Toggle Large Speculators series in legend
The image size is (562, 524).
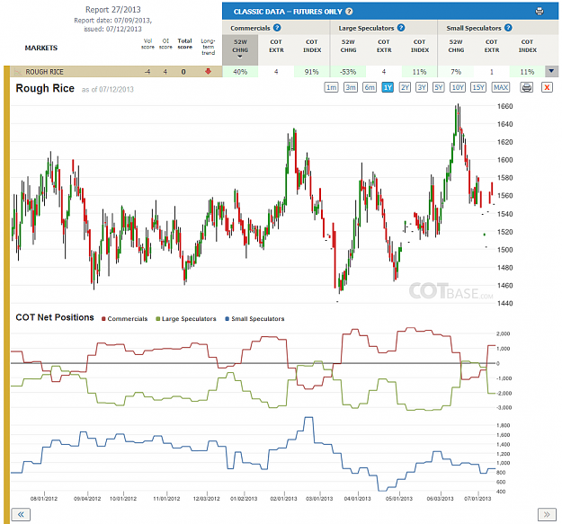coord(185,319)
